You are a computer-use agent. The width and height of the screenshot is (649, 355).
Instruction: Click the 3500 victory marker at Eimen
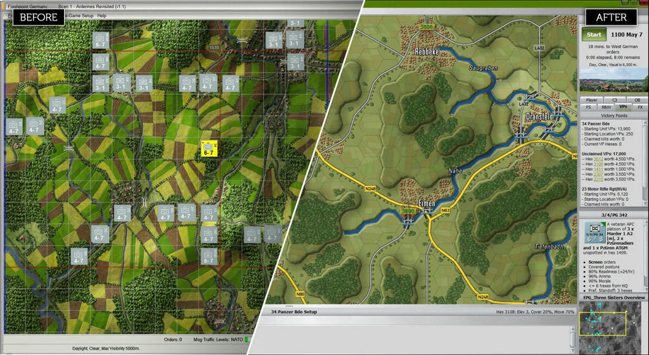[x=408, y=211]
